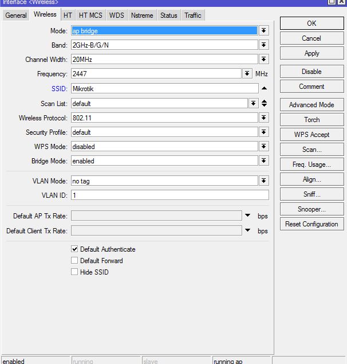Open Advanced Mode settings
The width and height of the screenshot is (347, 364).
pyautogui.click(x=311, y=105)
